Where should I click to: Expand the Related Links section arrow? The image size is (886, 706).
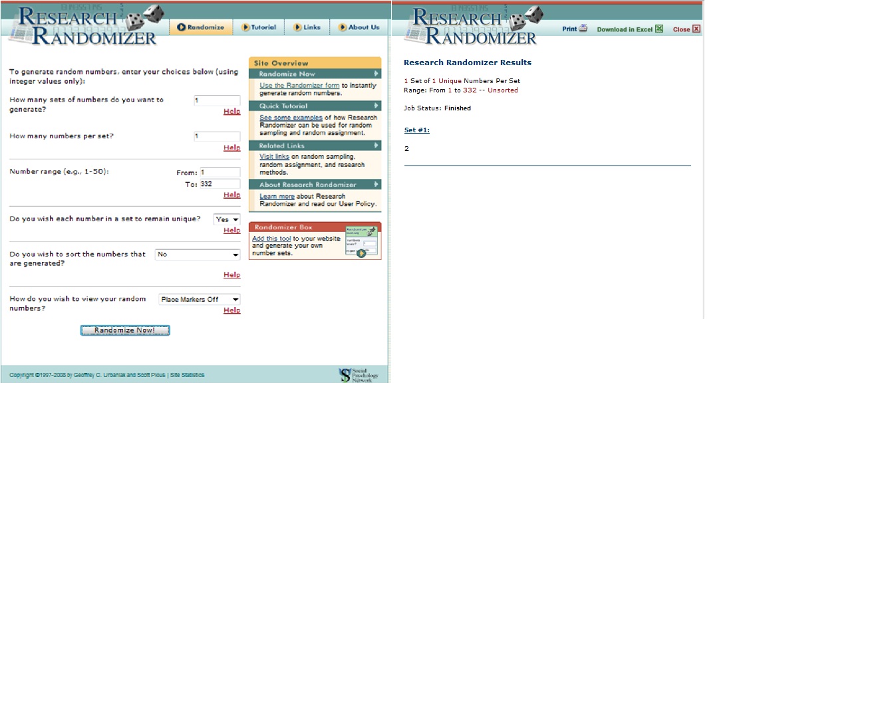pos(376,145)
